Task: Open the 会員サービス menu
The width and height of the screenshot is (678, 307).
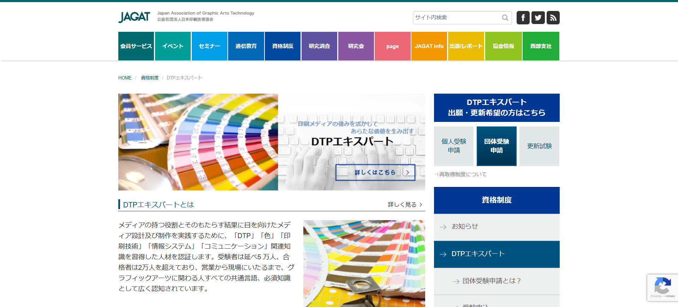Action: coord(136,46)
